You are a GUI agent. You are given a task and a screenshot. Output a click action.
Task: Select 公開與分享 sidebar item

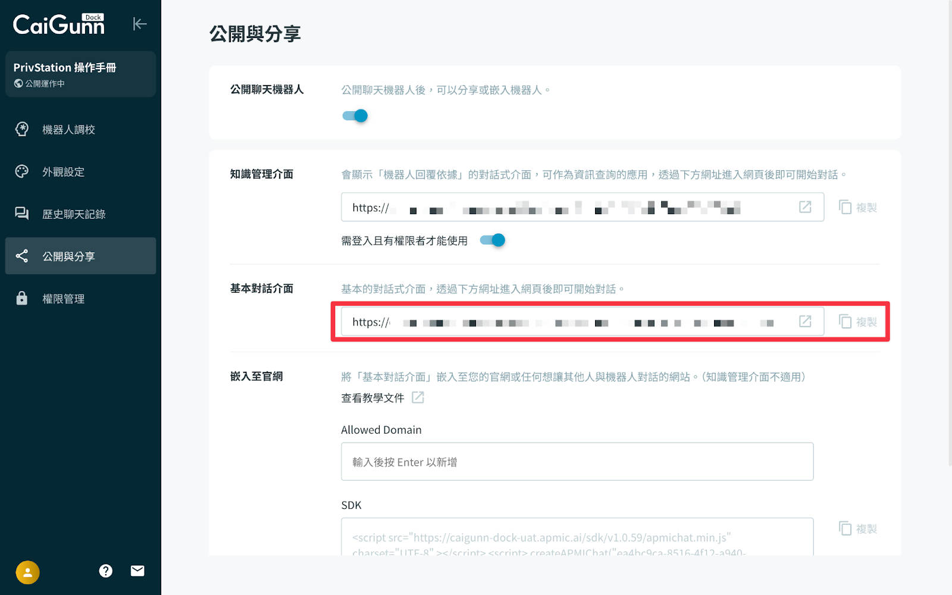(68, 256)
